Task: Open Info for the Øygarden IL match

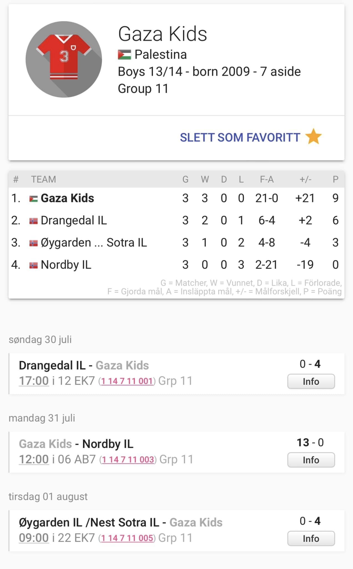Action: [311, 538]
